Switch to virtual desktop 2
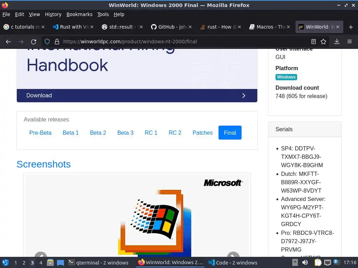The image size is (358, 268). tap(24, 263)
